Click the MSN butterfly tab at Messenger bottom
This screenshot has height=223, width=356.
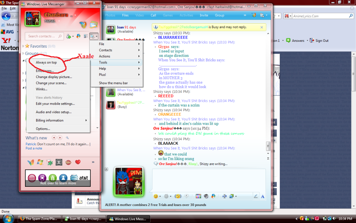(x=31, y=162)
